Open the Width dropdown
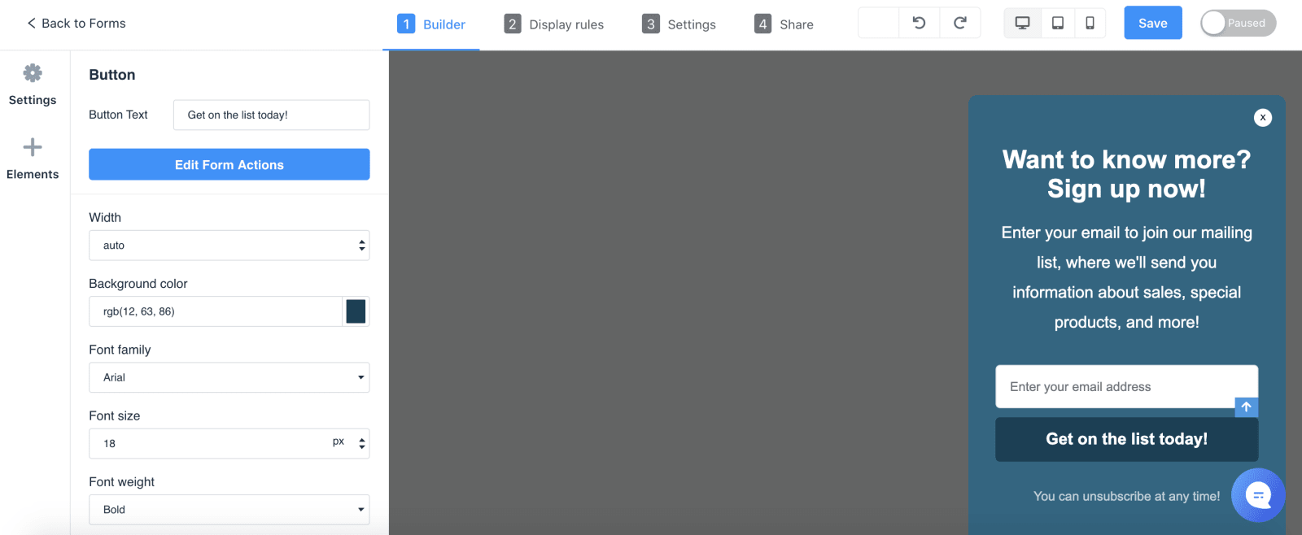Image resolution: width=1302 pixels, height=535 pixels. 229,246
